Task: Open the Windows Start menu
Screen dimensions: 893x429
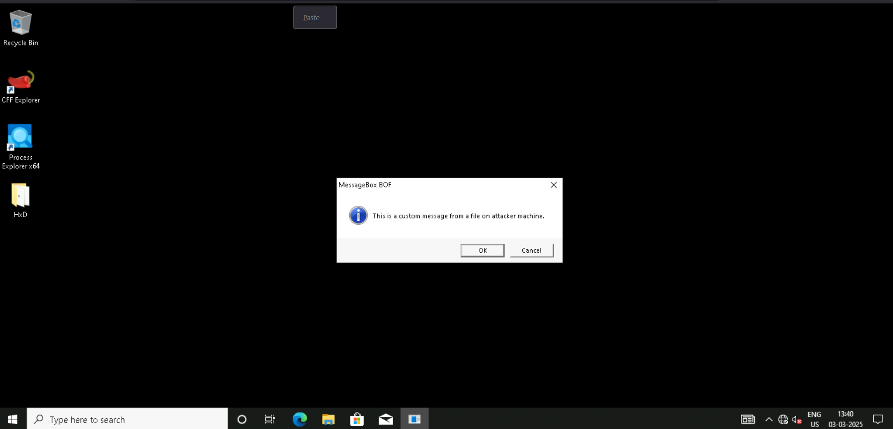Action: coord(13,419)
